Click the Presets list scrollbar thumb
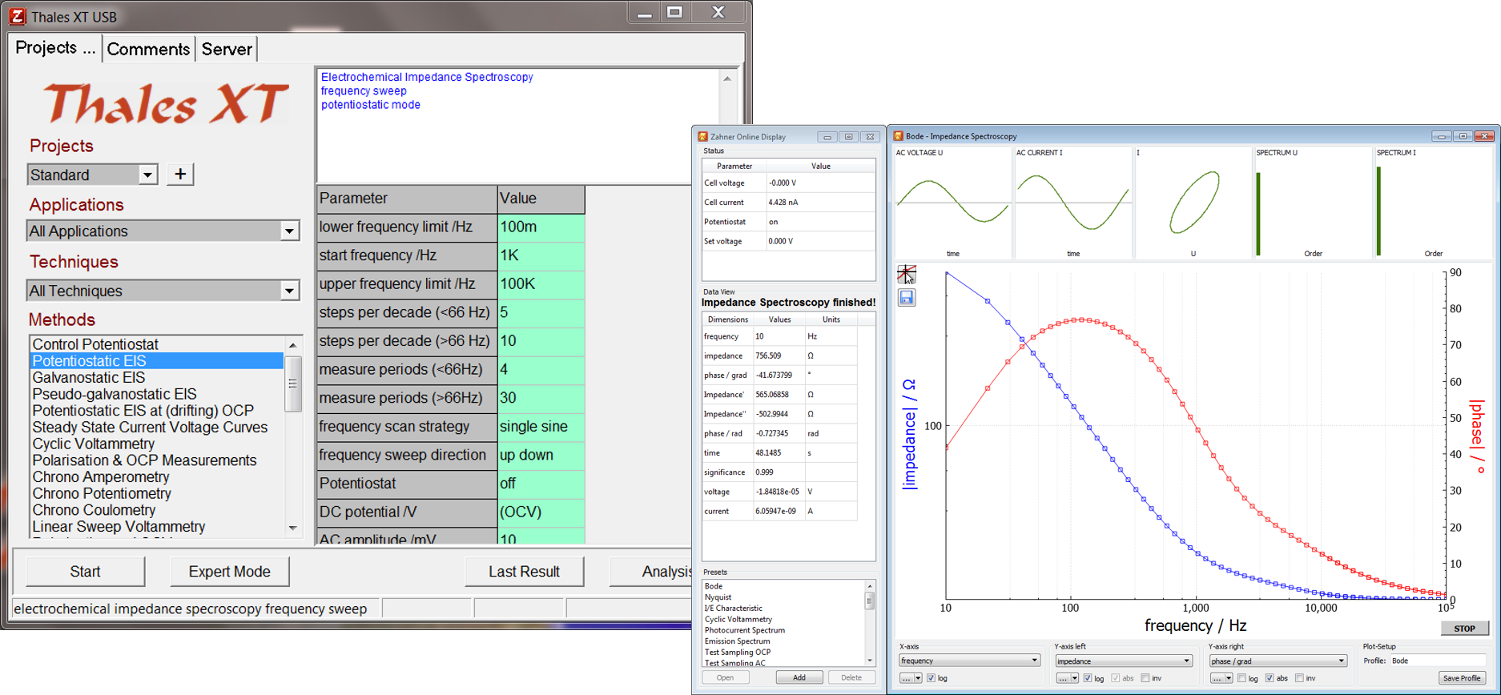The height and width of the screenshot is (695, 1501). click(870, 601)
